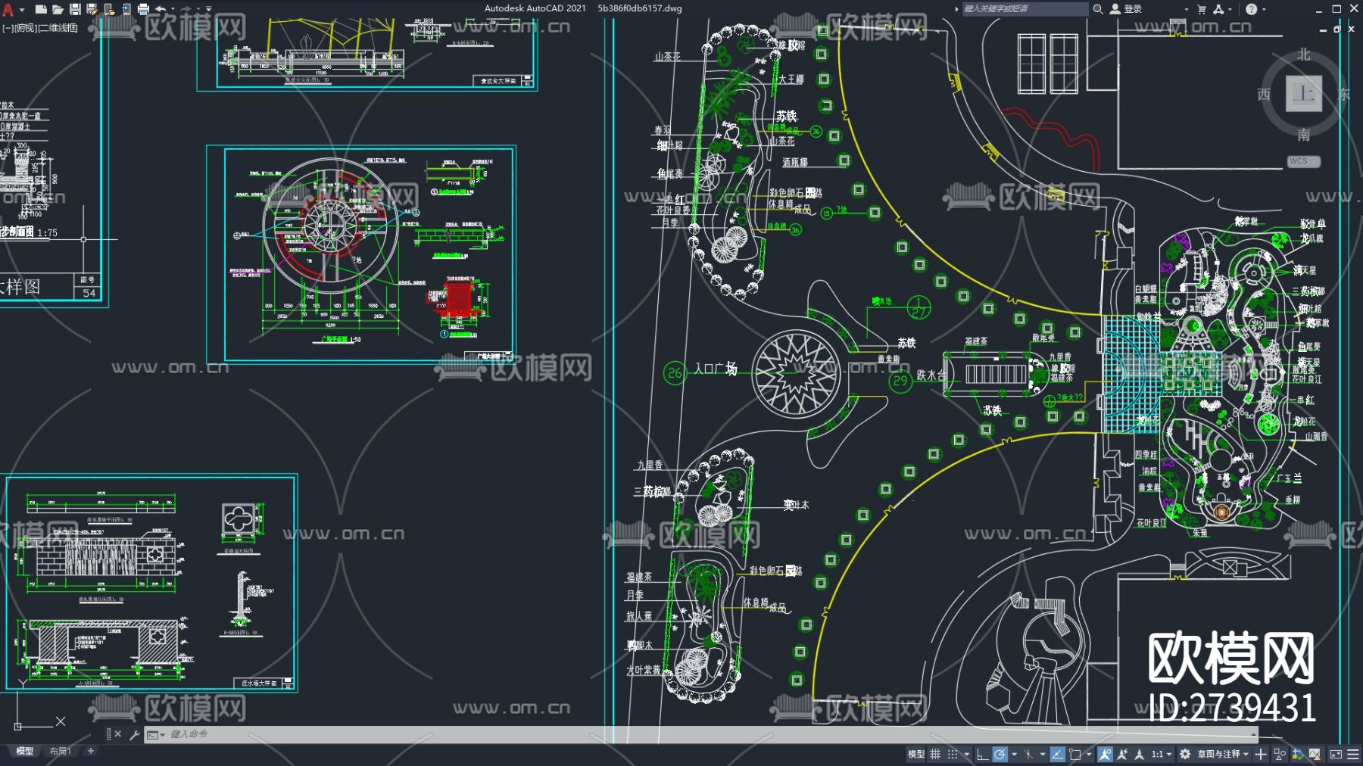
Task: Click ViewCube 西 west direction
Action: pyautogui.click(x=1263, y=95)
